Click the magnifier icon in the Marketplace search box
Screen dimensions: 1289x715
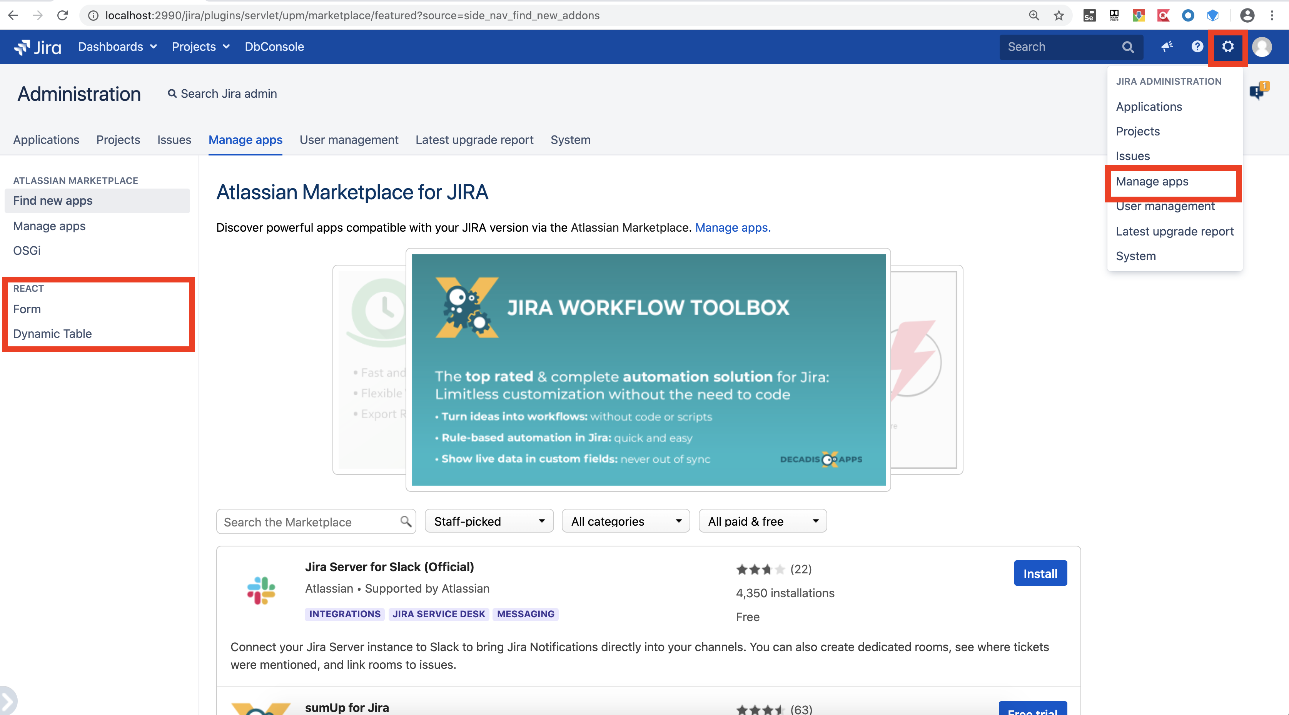click(405, 521)
